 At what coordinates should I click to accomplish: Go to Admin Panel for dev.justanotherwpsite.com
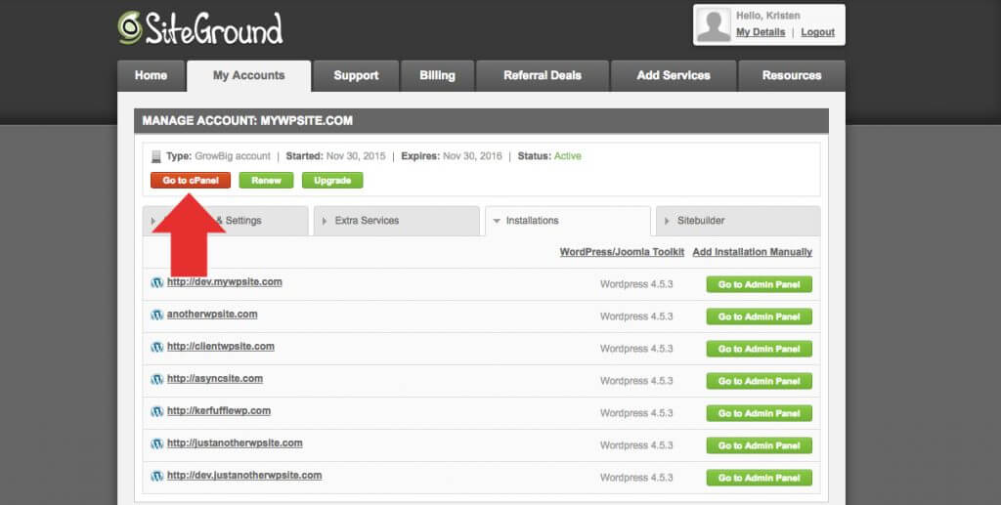(759, 478)
